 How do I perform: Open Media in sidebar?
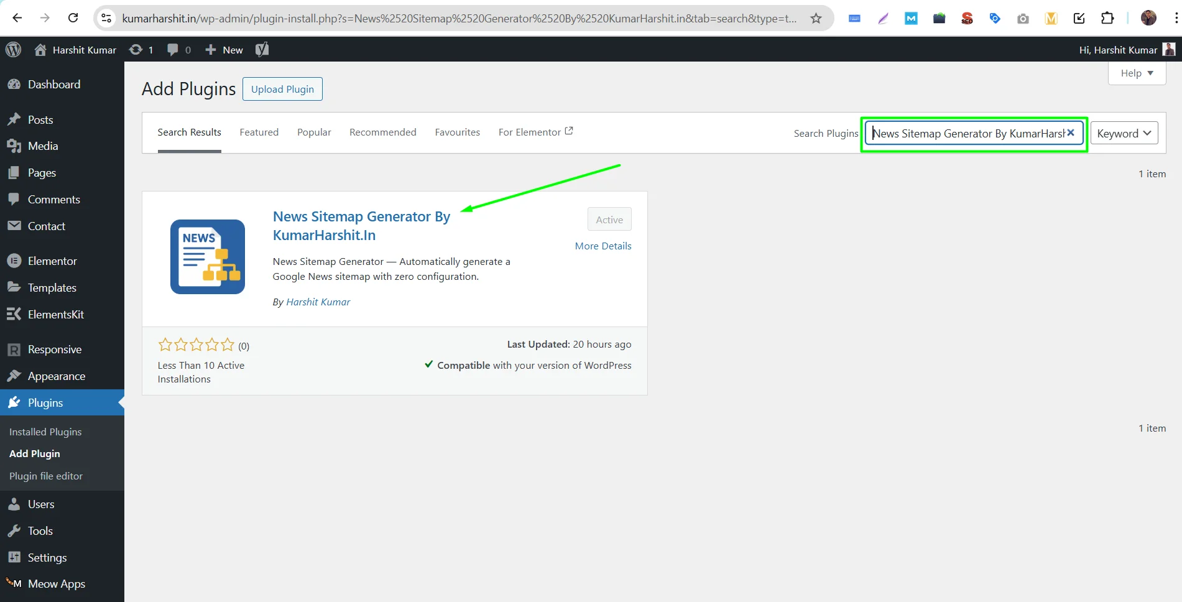pyautogui.click(x=62, y=146)
